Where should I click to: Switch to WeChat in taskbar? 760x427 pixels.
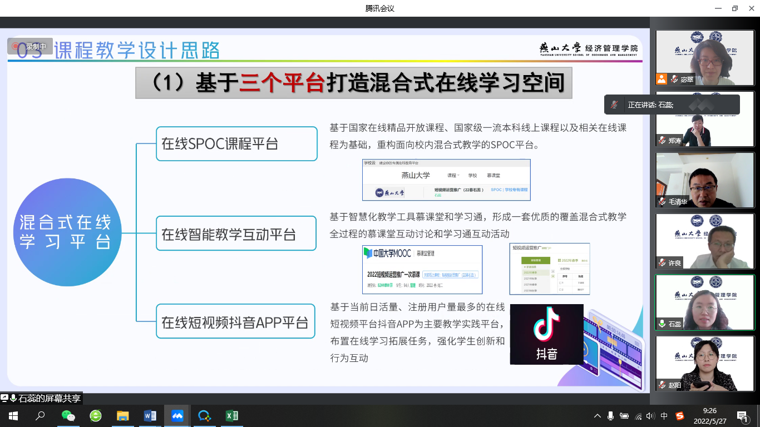[x=68, y=416]
